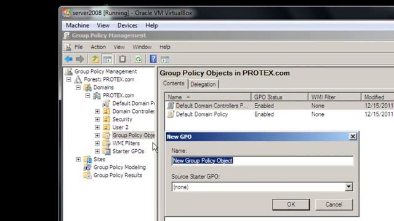Select Default Domain Policy tree link
Viewport: 394px width, 221px height.
tap(133, 104)
